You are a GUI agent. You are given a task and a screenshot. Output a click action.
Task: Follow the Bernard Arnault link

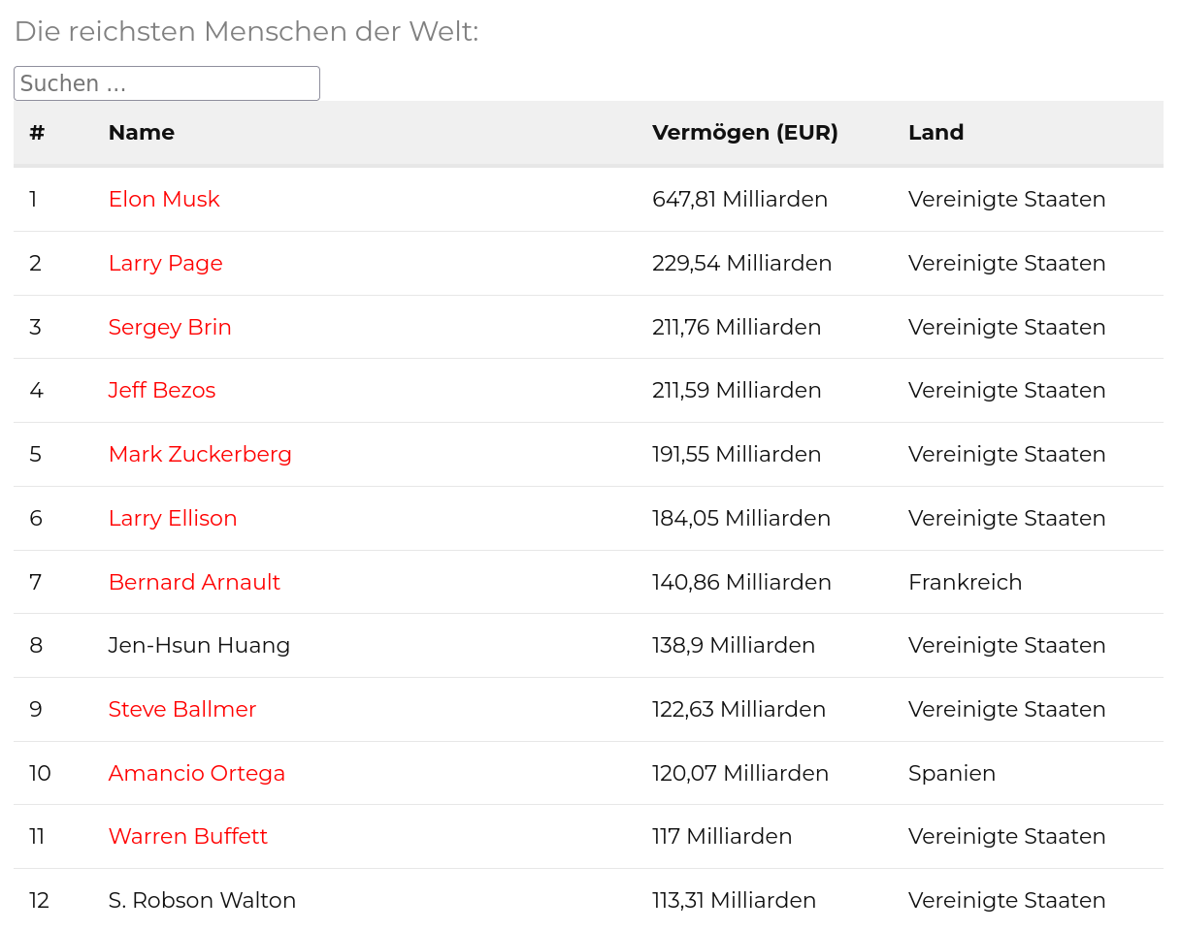click(x=194, y=582)
